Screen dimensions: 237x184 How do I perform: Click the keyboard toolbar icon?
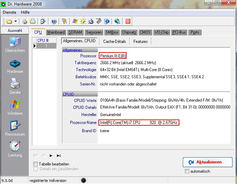[x=99, y=21]
